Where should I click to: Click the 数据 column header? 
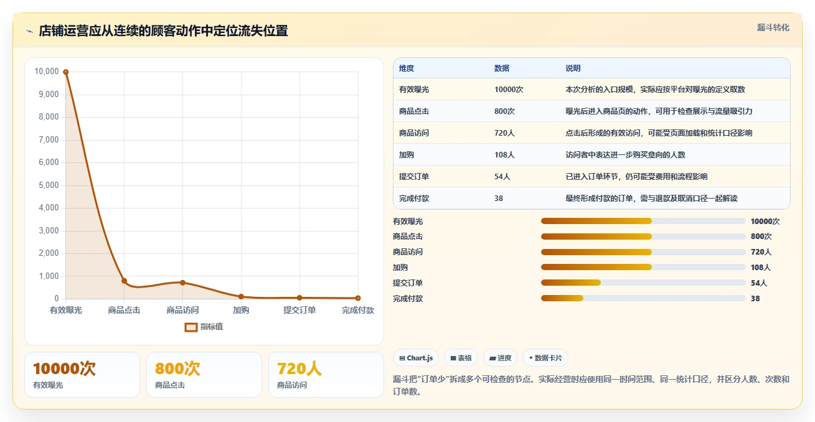(502, 68)
